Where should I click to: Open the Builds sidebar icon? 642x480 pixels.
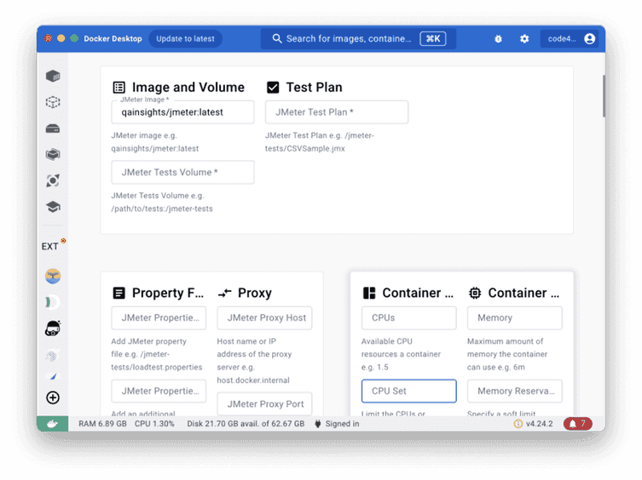[x=53, y=155]
